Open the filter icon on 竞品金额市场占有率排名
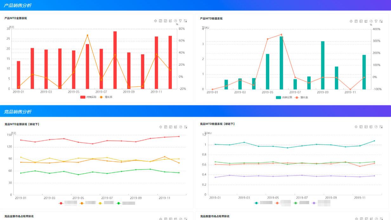 tap(180, 219)
